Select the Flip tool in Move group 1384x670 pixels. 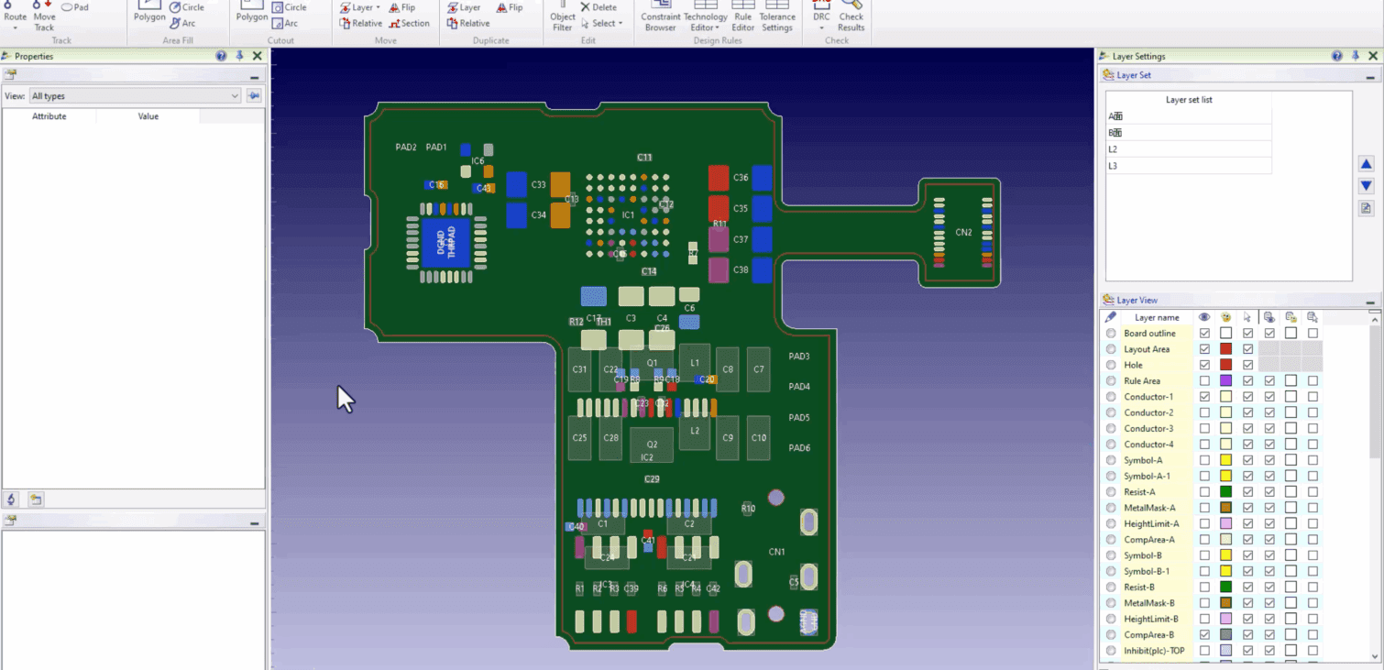(x=401, y=7)
